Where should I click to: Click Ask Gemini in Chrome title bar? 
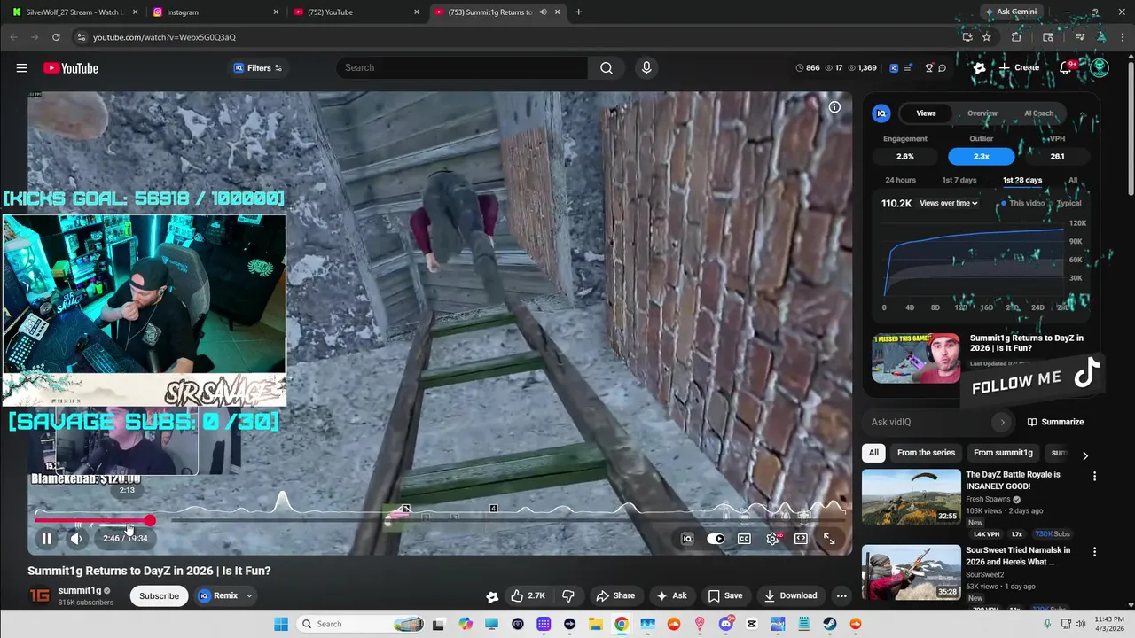[x=1010, y=12]
